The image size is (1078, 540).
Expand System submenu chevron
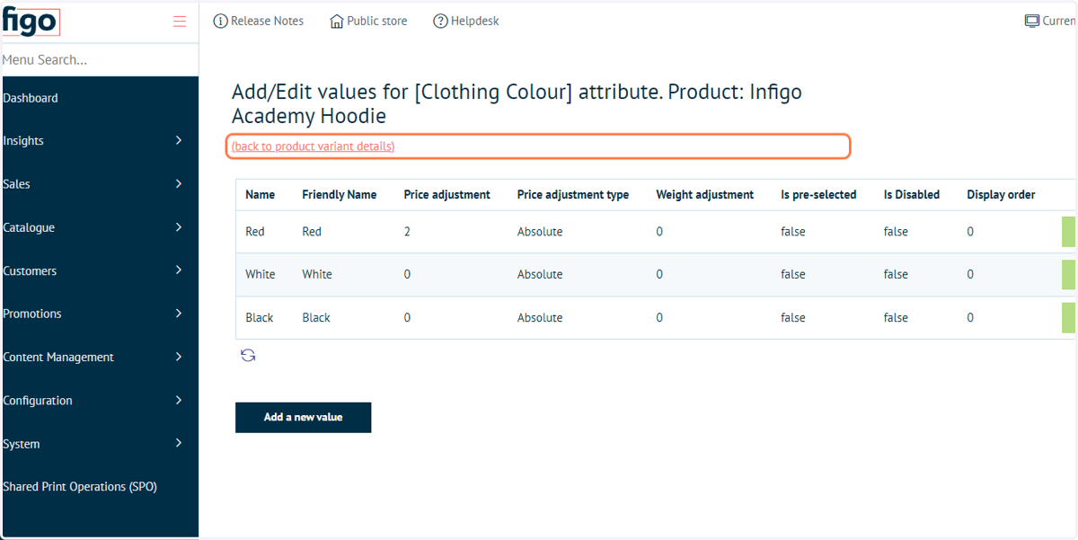click(179, 443)
